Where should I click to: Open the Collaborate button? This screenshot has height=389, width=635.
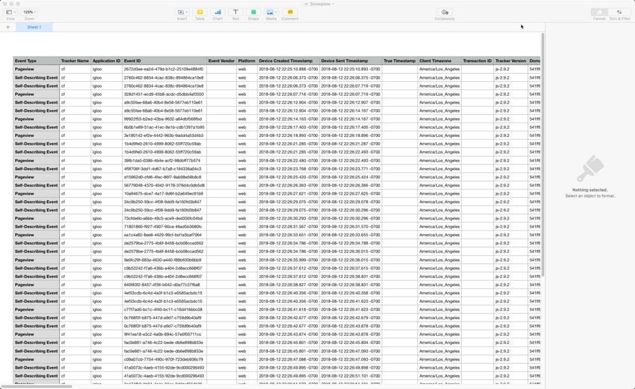(444, 12)
